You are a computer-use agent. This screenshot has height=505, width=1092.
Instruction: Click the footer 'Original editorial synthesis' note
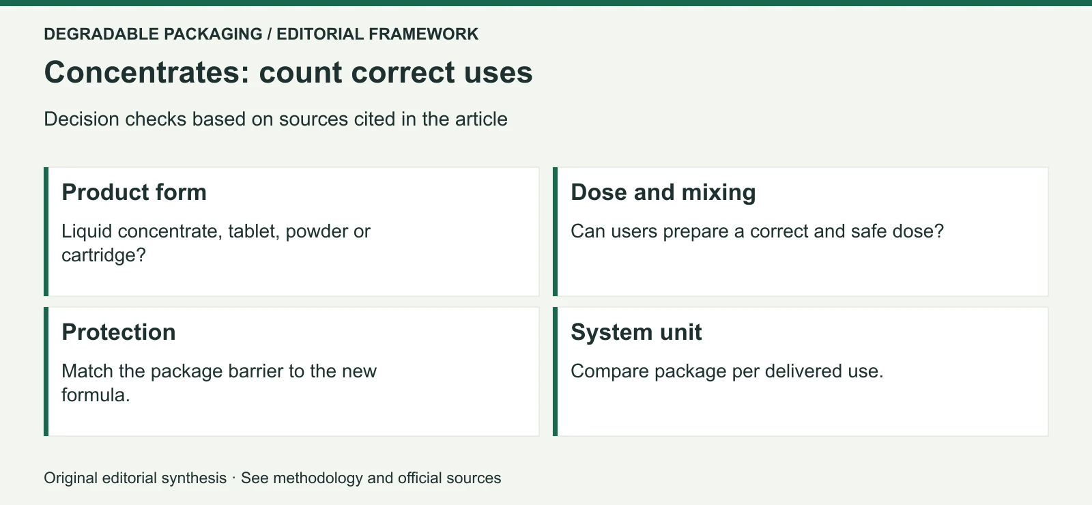[x=135, y=478]
